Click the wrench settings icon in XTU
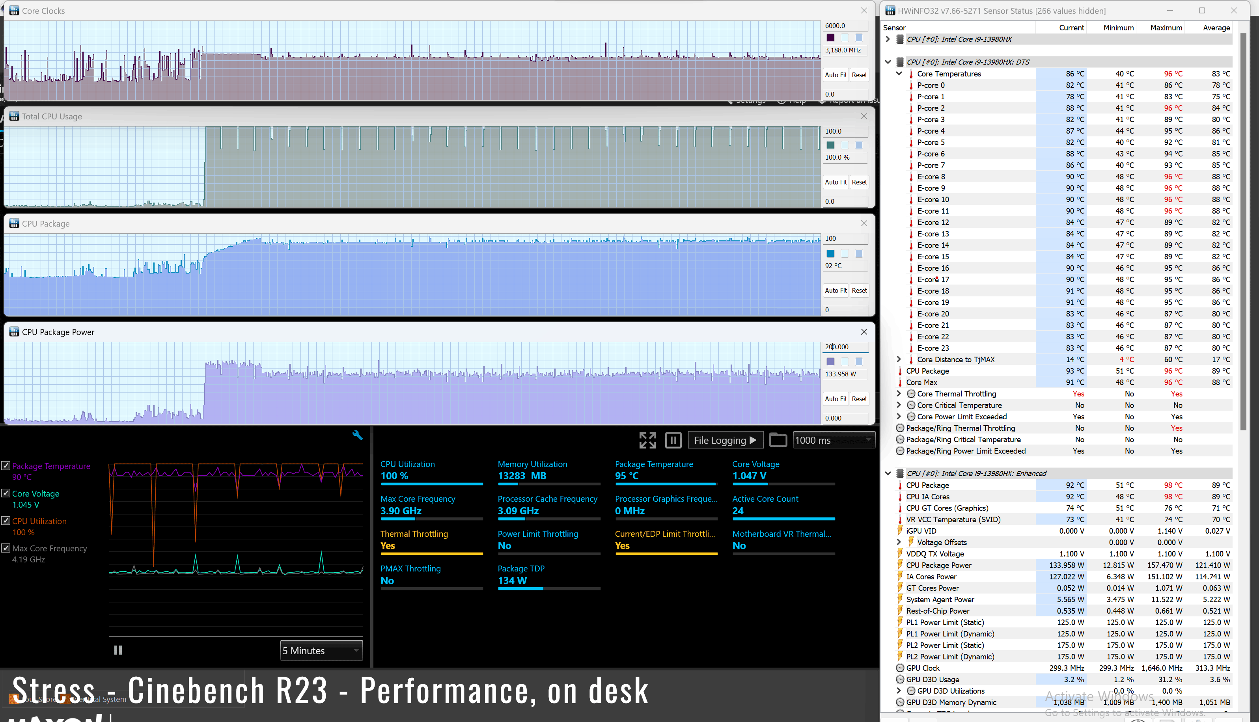Image resolution: width=1259 pixels, height=722 pixels. pos(357,435)
